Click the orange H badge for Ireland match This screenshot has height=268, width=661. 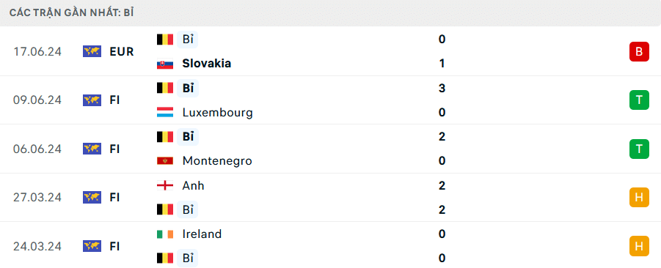point(639,246)
